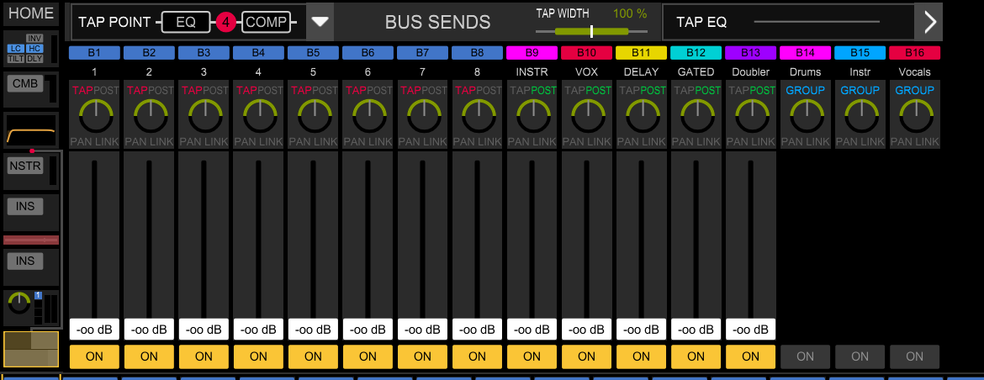Click the GATED send level -oo dB field
The image size is (984, 380).
696,330
